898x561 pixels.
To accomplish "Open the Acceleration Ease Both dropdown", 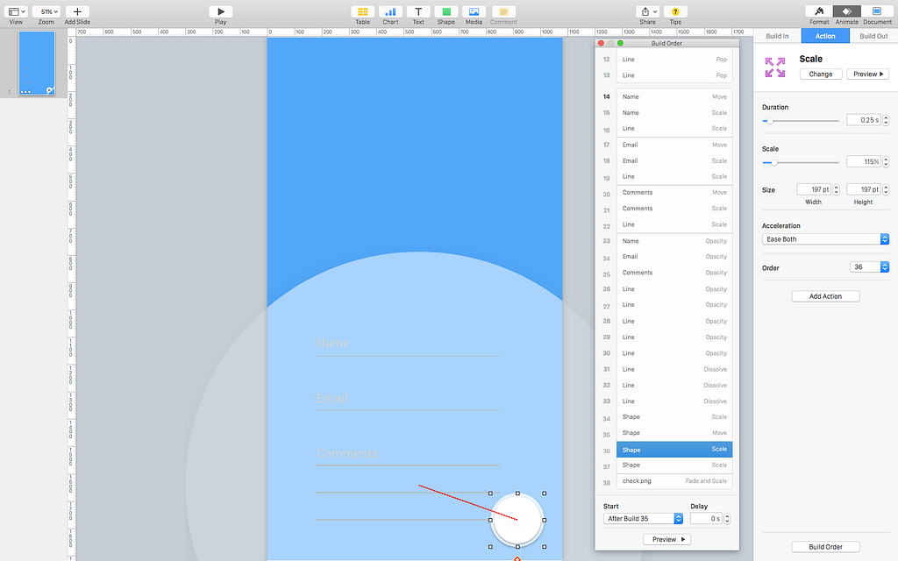I will tap(825, 239).
